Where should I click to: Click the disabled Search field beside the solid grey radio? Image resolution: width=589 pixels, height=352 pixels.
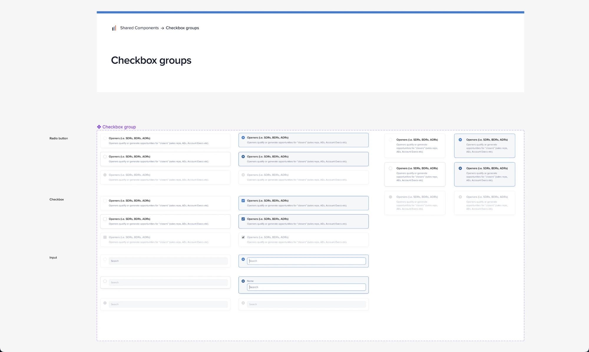click(x=168, y=304)
